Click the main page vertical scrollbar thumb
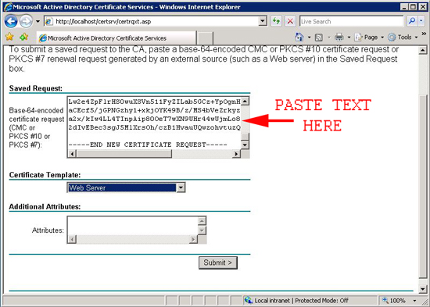 pyautogui.click(x=423, y=187)
